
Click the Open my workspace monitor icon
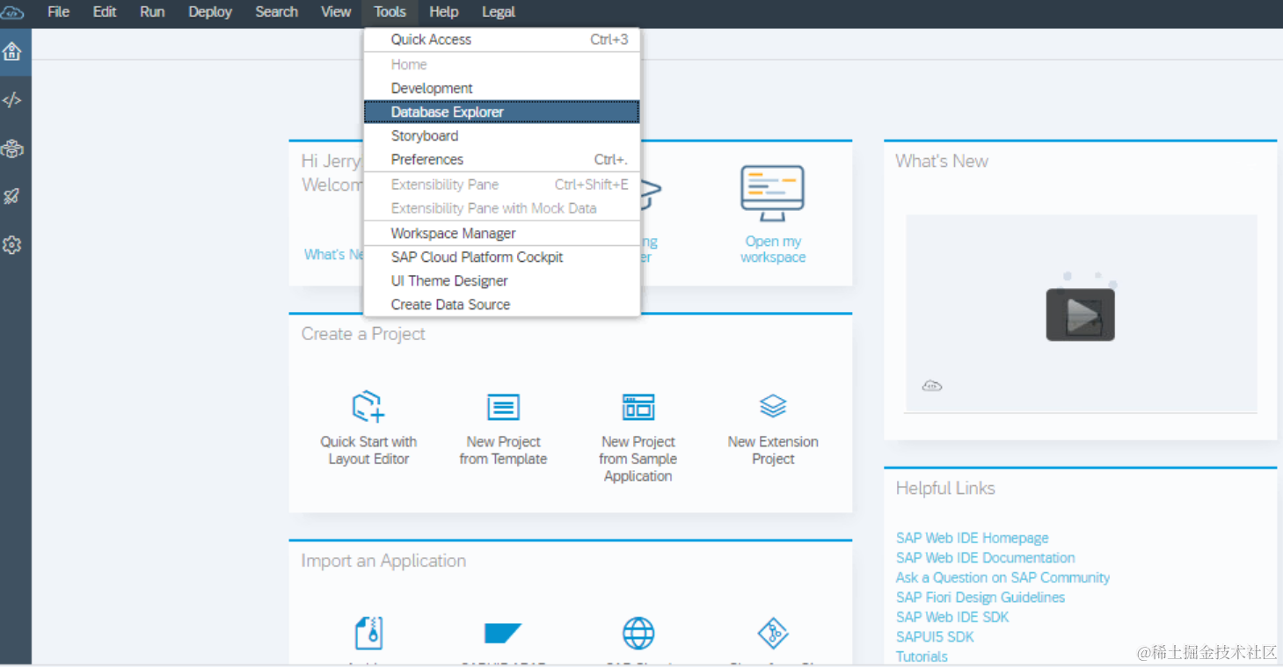coord(772,193)
